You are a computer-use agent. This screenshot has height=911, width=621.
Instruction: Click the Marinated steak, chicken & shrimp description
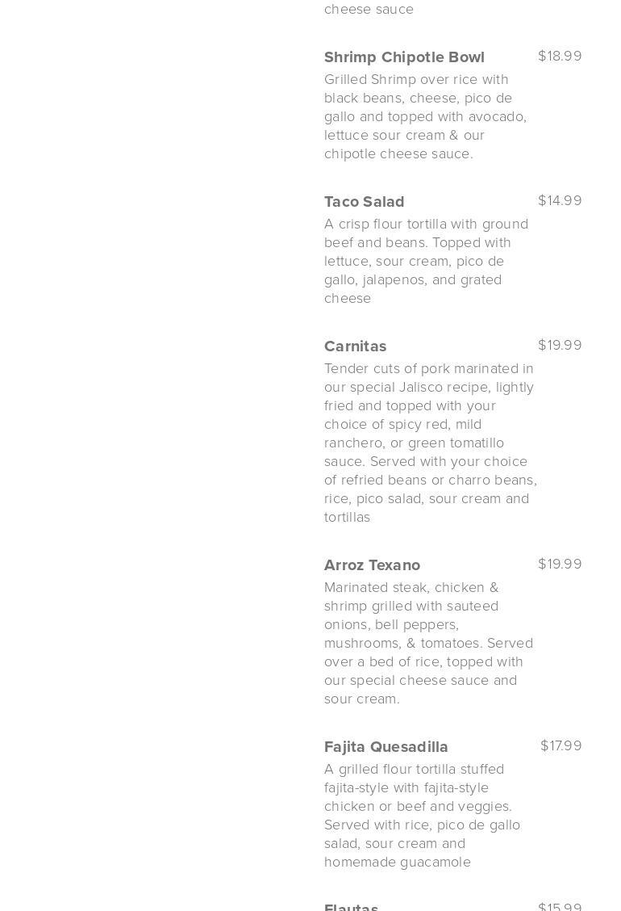[x=428, y=643]
